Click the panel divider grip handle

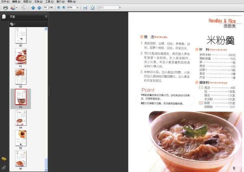pos(49,92)
